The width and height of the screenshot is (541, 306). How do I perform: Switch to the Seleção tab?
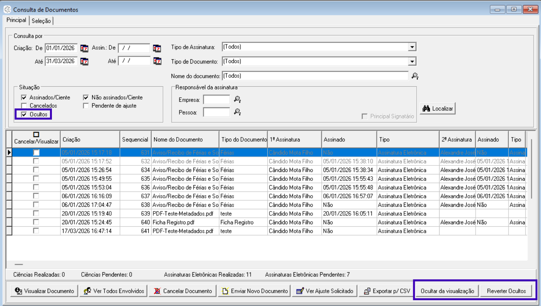41,21
